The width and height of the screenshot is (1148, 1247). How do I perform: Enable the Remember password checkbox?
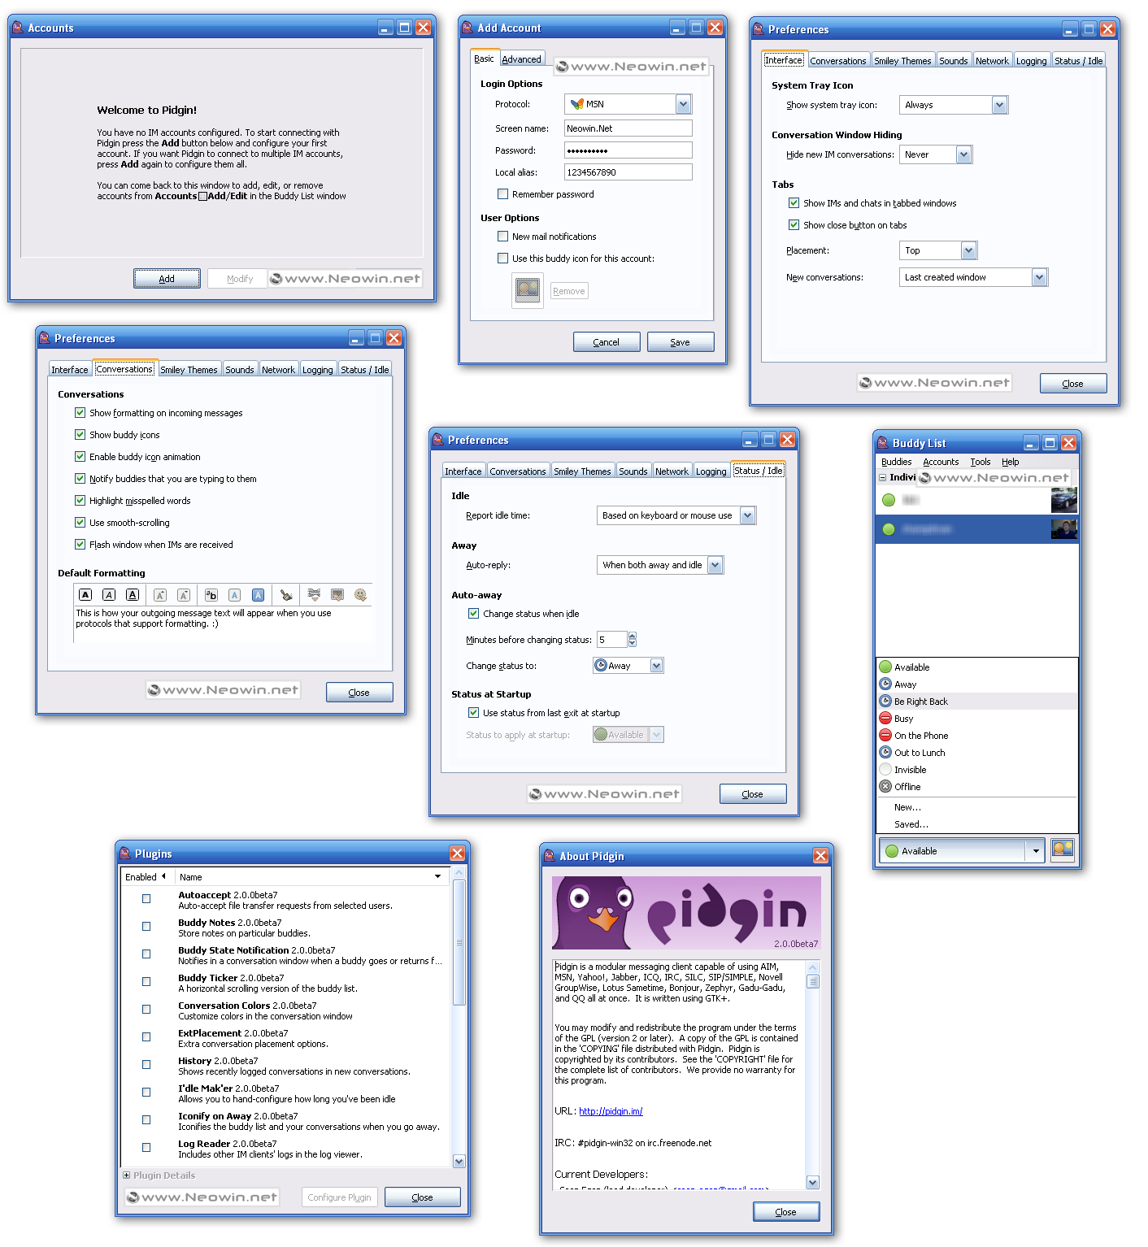503,194
